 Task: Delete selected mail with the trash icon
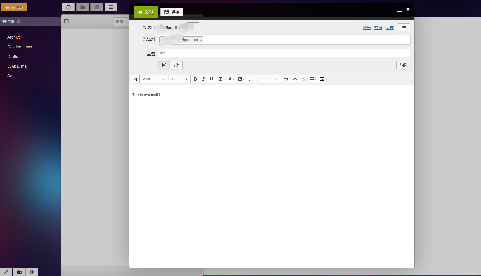[97, 7]
